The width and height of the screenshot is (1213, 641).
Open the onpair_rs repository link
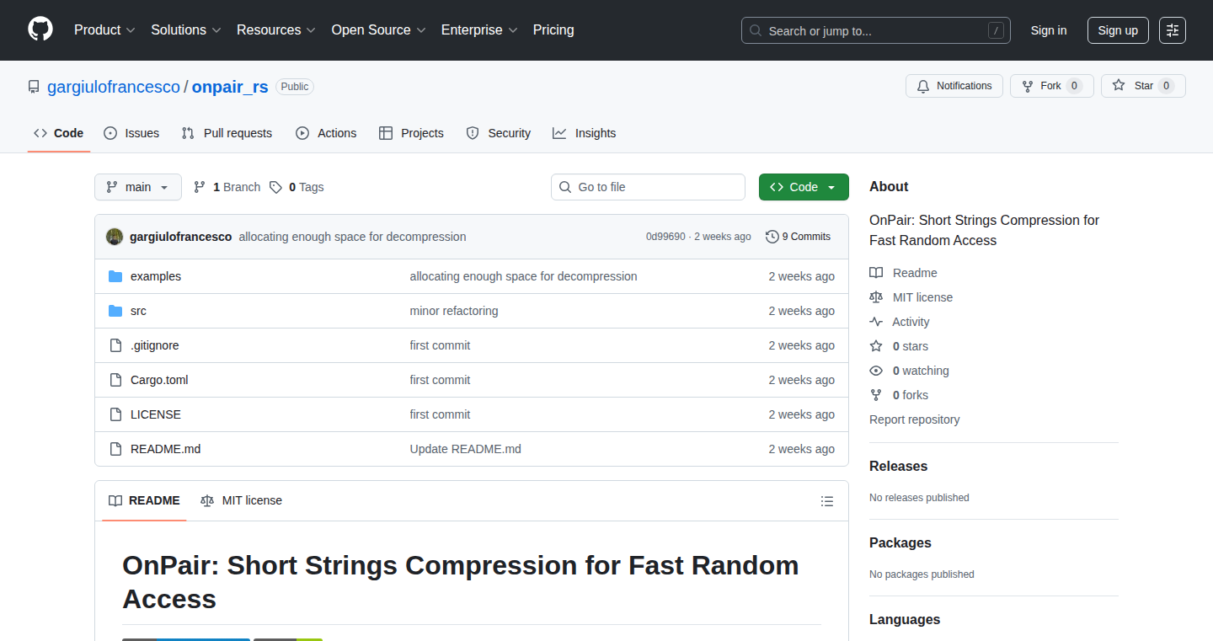tap(230, 87)
